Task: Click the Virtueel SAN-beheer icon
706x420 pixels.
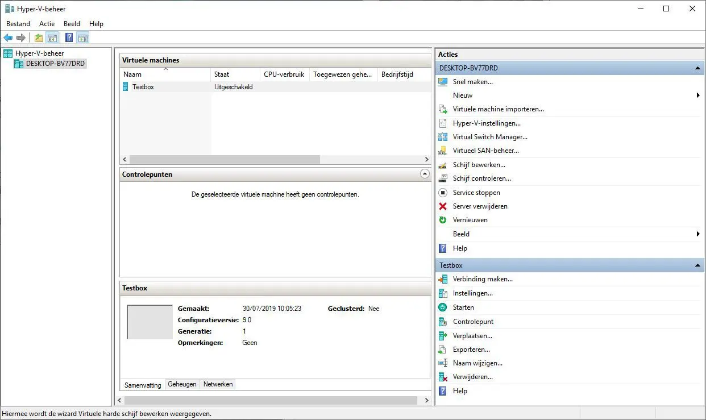Action: tap(443, 151)
